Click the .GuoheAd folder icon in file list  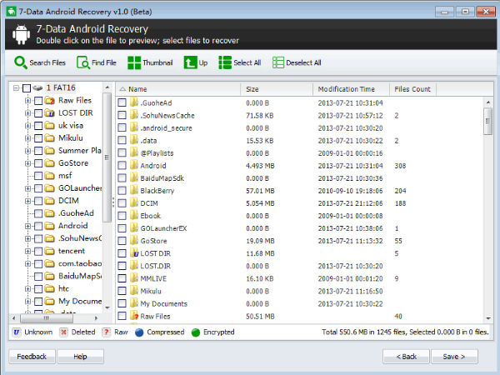tap(134, 102)
